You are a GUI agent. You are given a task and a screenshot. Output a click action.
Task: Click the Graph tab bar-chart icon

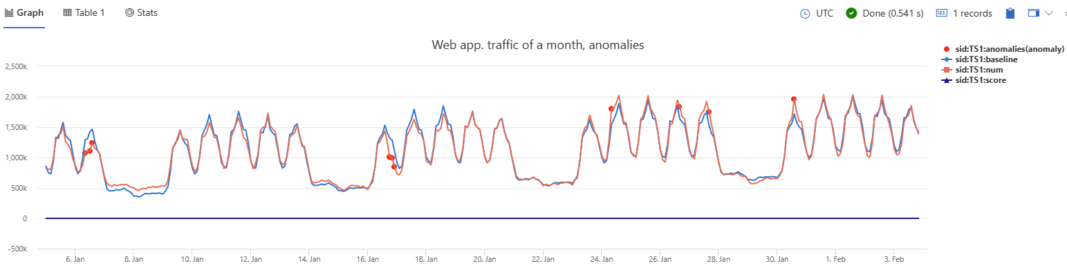9,13
